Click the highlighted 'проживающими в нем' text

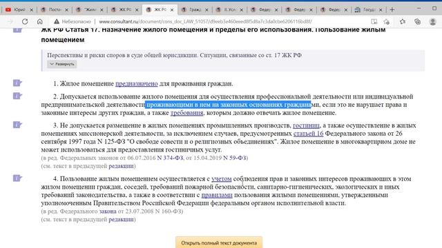(x=229, y=105)
